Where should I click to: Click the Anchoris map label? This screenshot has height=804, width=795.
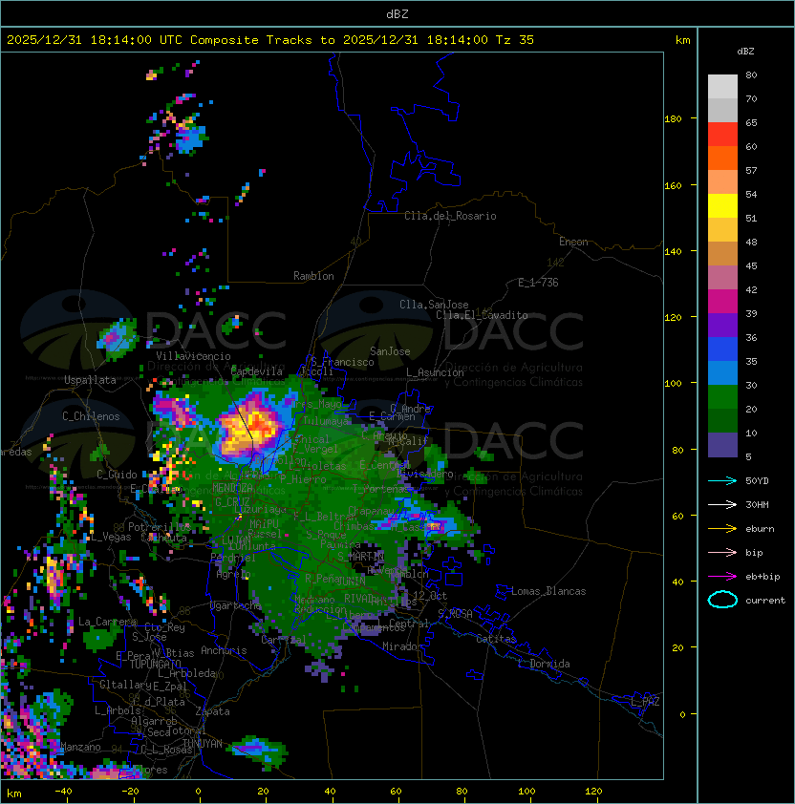[224, 650]
